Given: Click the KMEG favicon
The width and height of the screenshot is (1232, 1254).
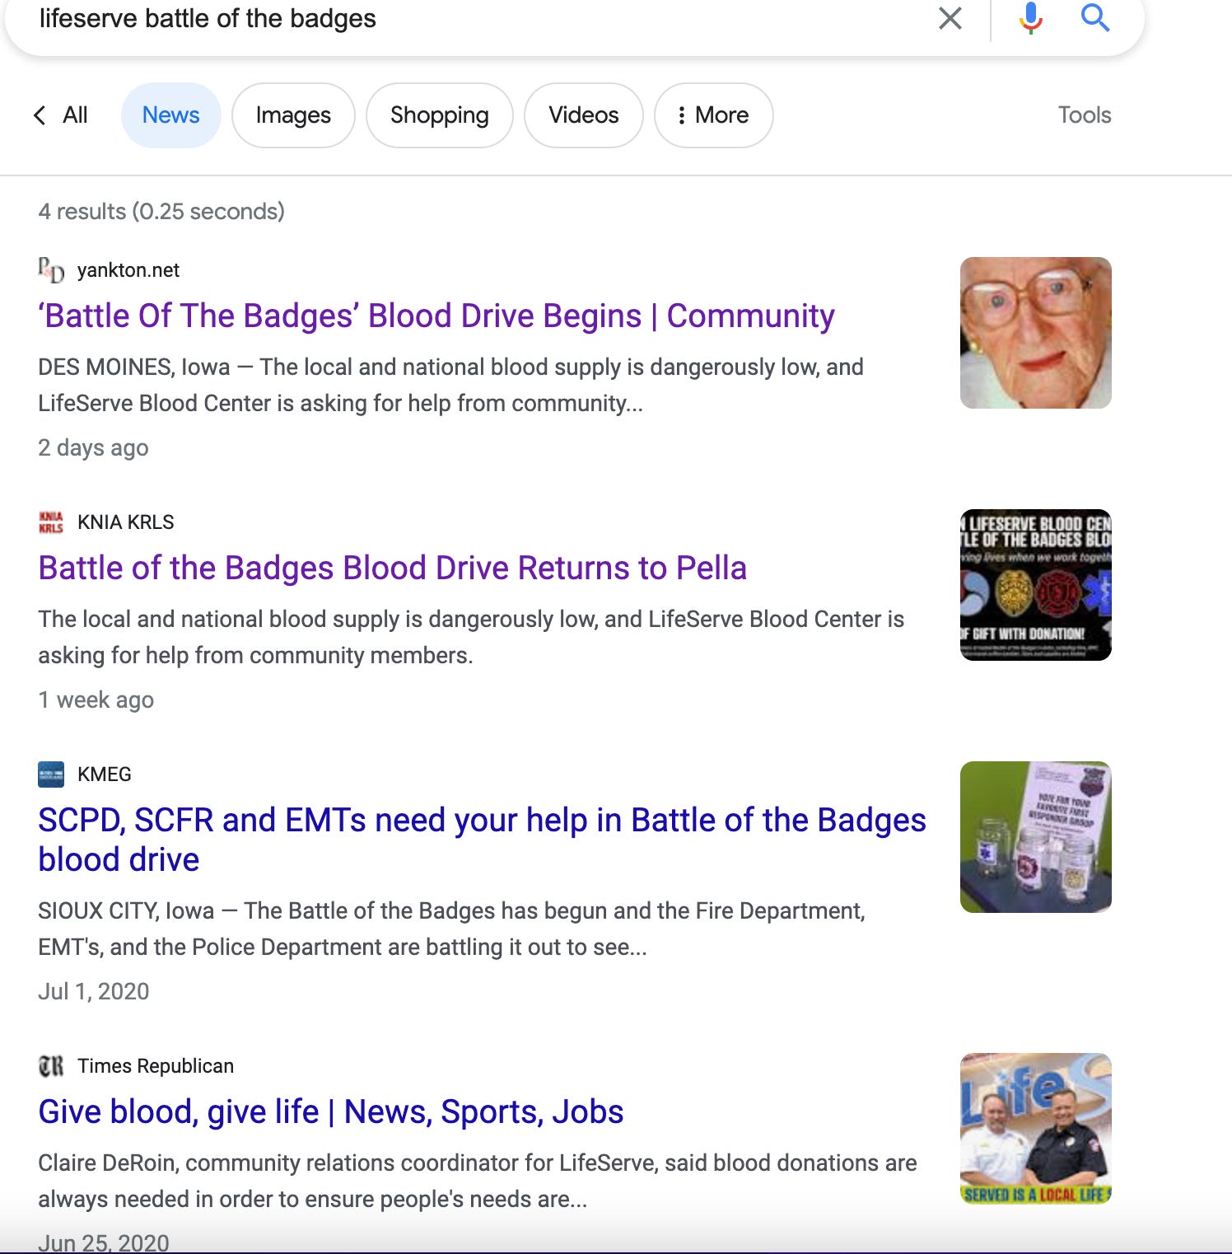Looking at the screenshot, I should [51, 774].
